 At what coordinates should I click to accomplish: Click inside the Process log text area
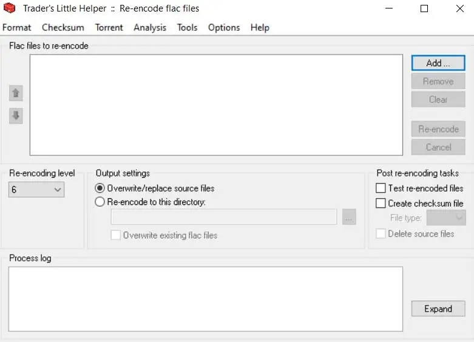click(206, 299)
